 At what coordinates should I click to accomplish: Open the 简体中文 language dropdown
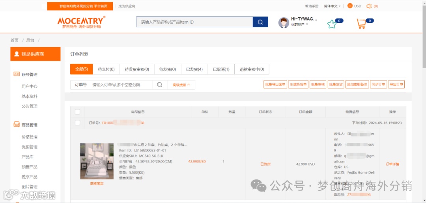pos(332,6)
